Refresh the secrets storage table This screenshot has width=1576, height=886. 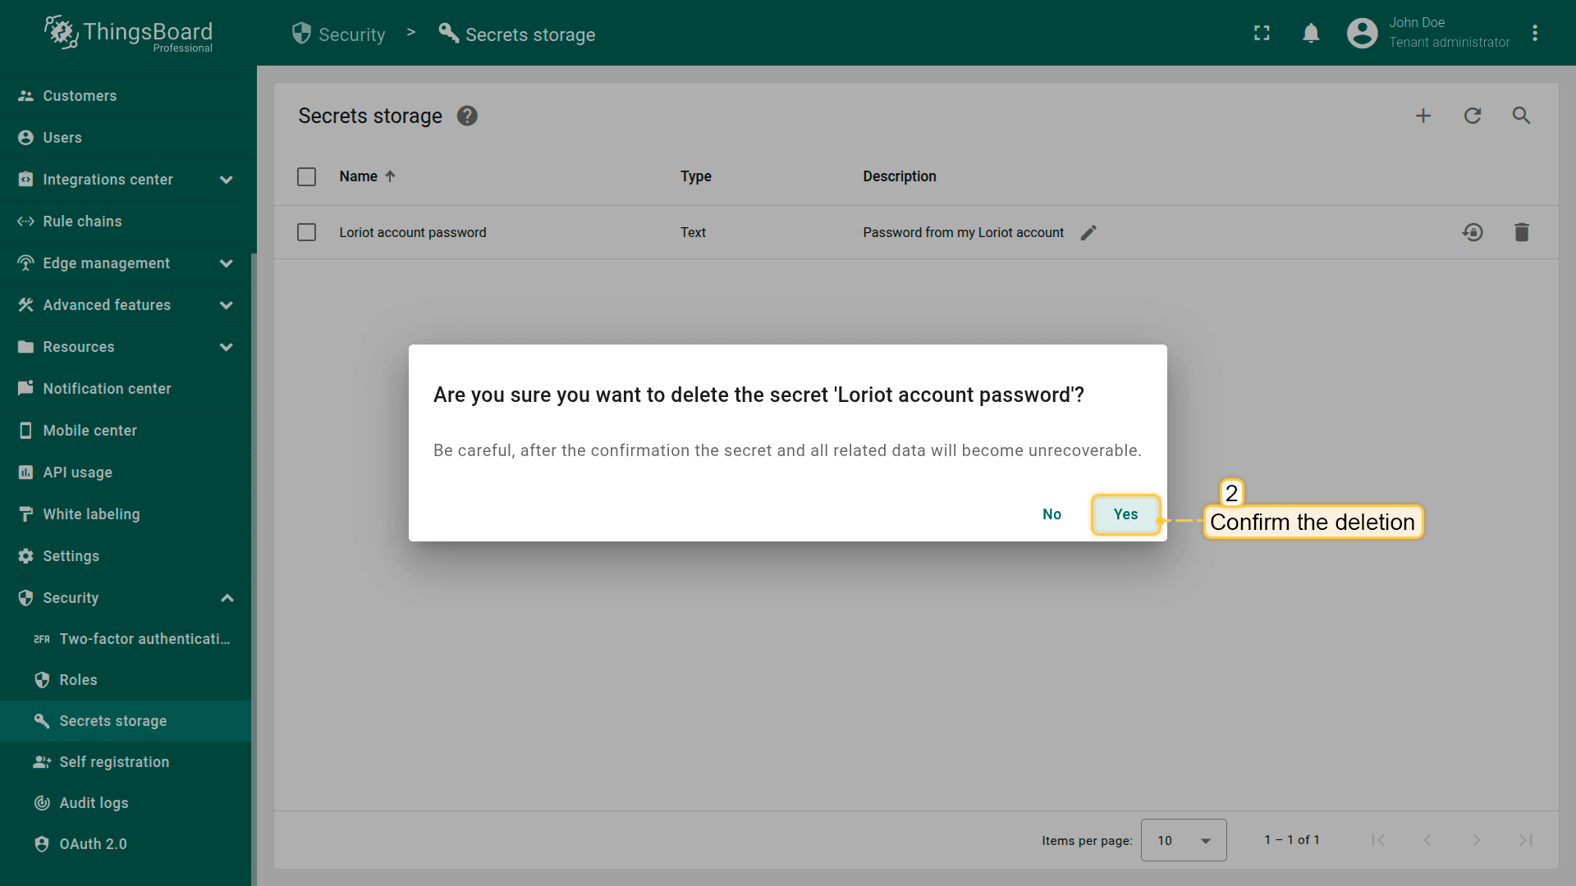(1473, 116)
